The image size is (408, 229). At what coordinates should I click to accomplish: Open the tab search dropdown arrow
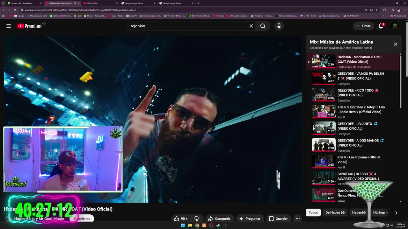(3, 3)
